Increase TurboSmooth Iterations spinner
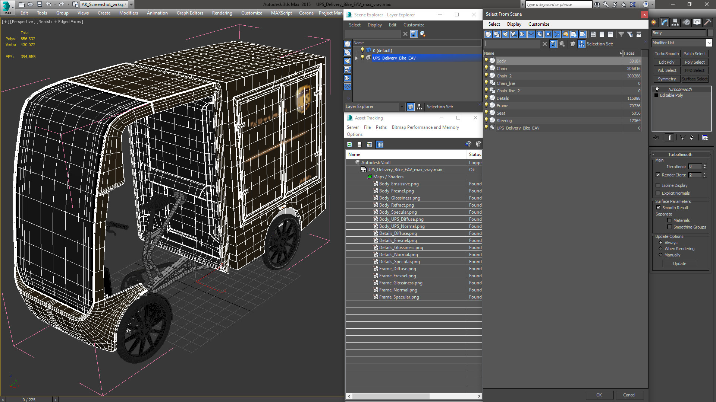 705,165
